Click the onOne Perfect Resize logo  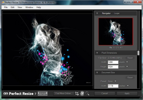(x=20, y=94)
